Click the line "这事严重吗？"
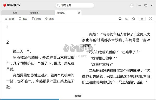 (x=102, y=64)
